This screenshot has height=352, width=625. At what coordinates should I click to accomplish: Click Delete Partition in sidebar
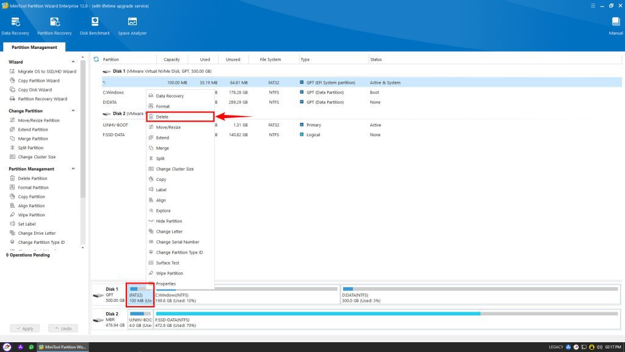click(28, 178)
